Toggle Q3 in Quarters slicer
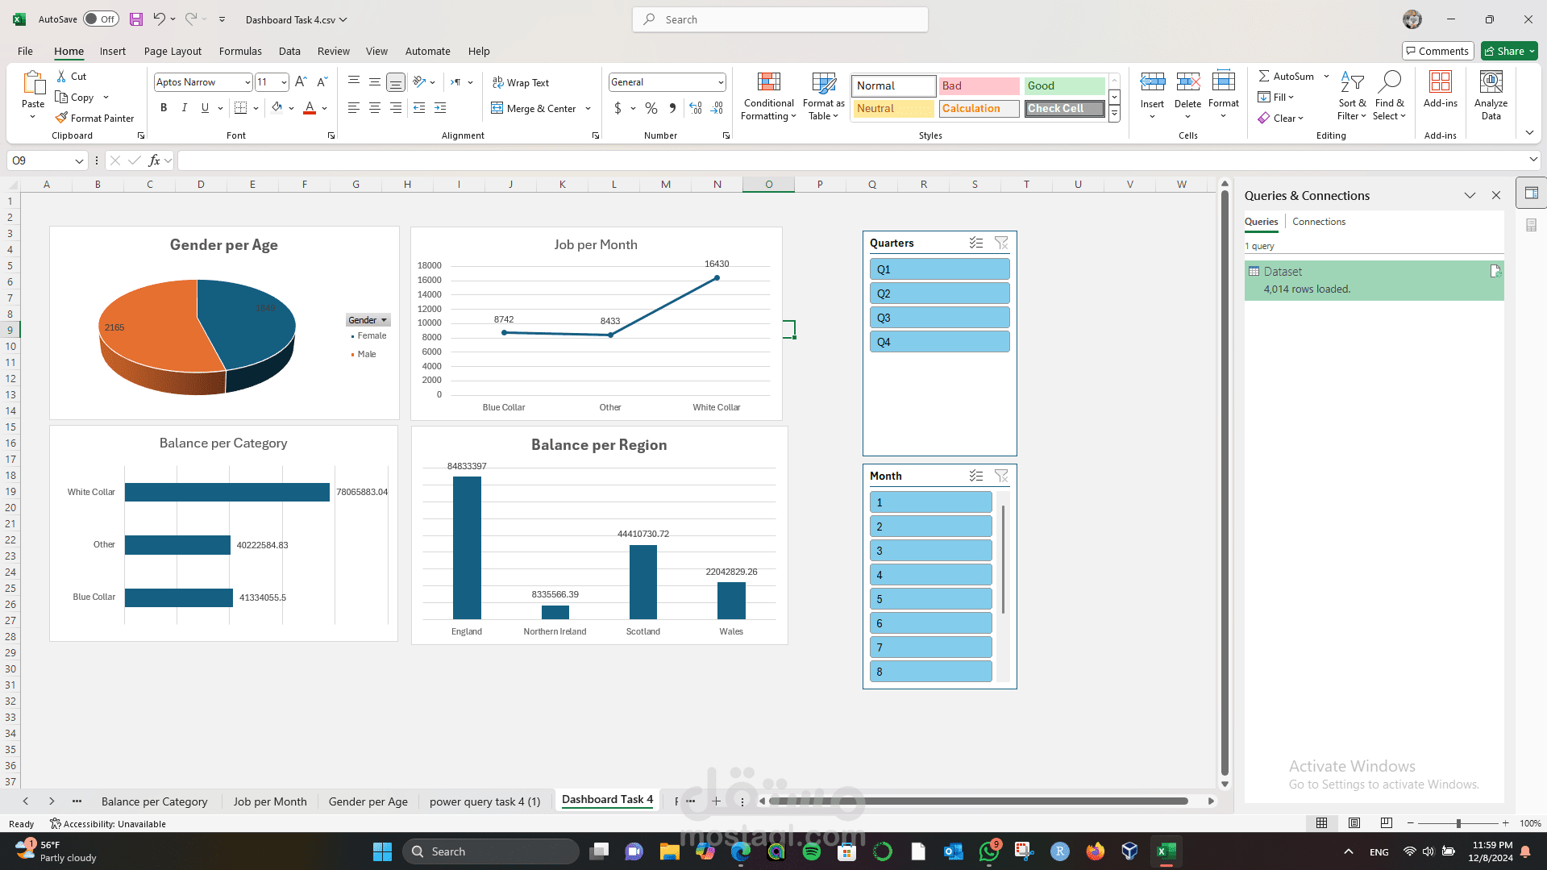1547x870 pixels. coord(940,318)
